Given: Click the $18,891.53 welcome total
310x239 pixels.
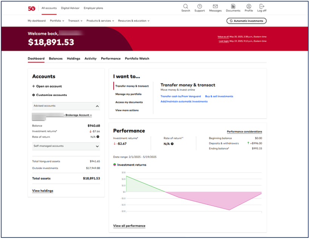Looking at the screenshot, I should click(x=51, y=42).
